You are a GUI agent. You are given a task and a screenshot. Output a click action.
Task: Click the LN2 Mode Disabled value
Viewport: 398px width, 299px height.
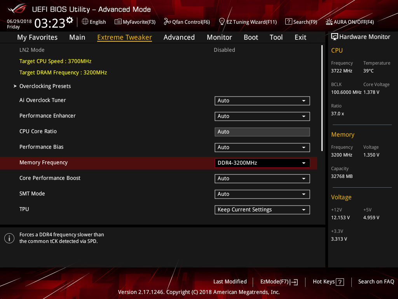[224, 50]
